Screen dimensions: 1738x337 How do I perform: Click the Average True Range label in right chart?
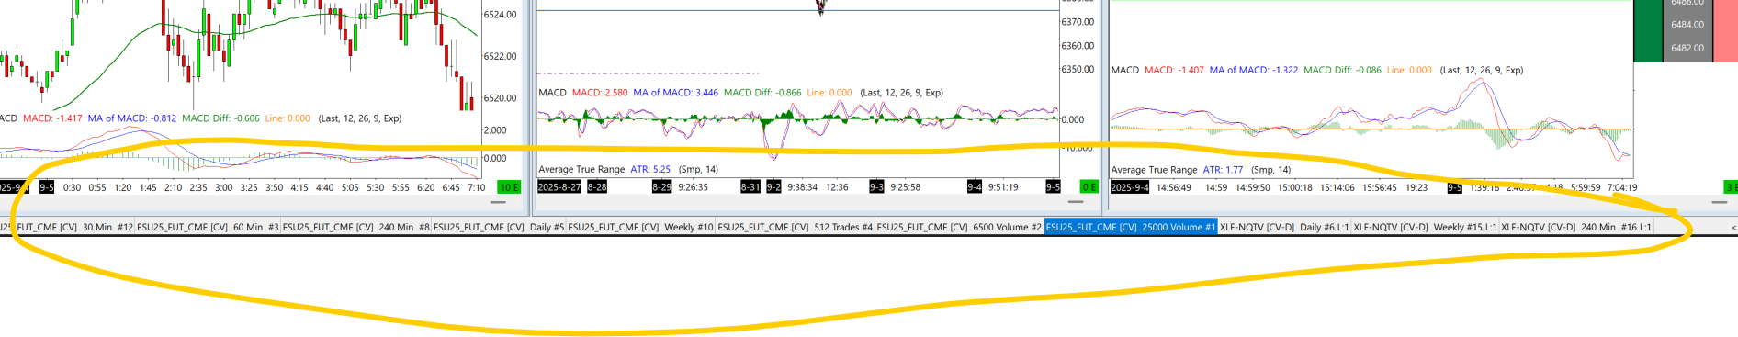[x=1154, y=170]
